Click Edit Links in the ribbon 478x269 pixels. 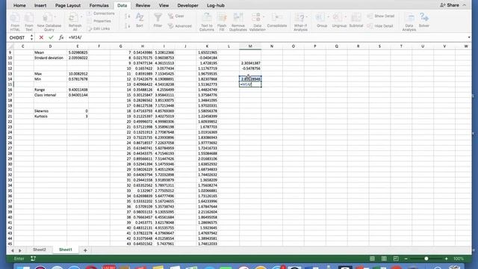[99, 28]
